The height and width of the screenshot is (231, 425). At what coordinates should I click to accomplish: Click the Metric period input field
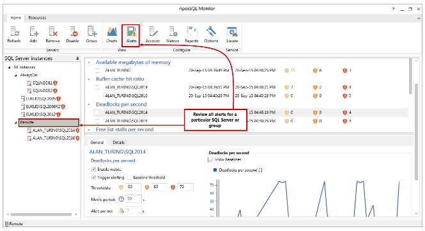pyautogui.click(x=134, y=199)
